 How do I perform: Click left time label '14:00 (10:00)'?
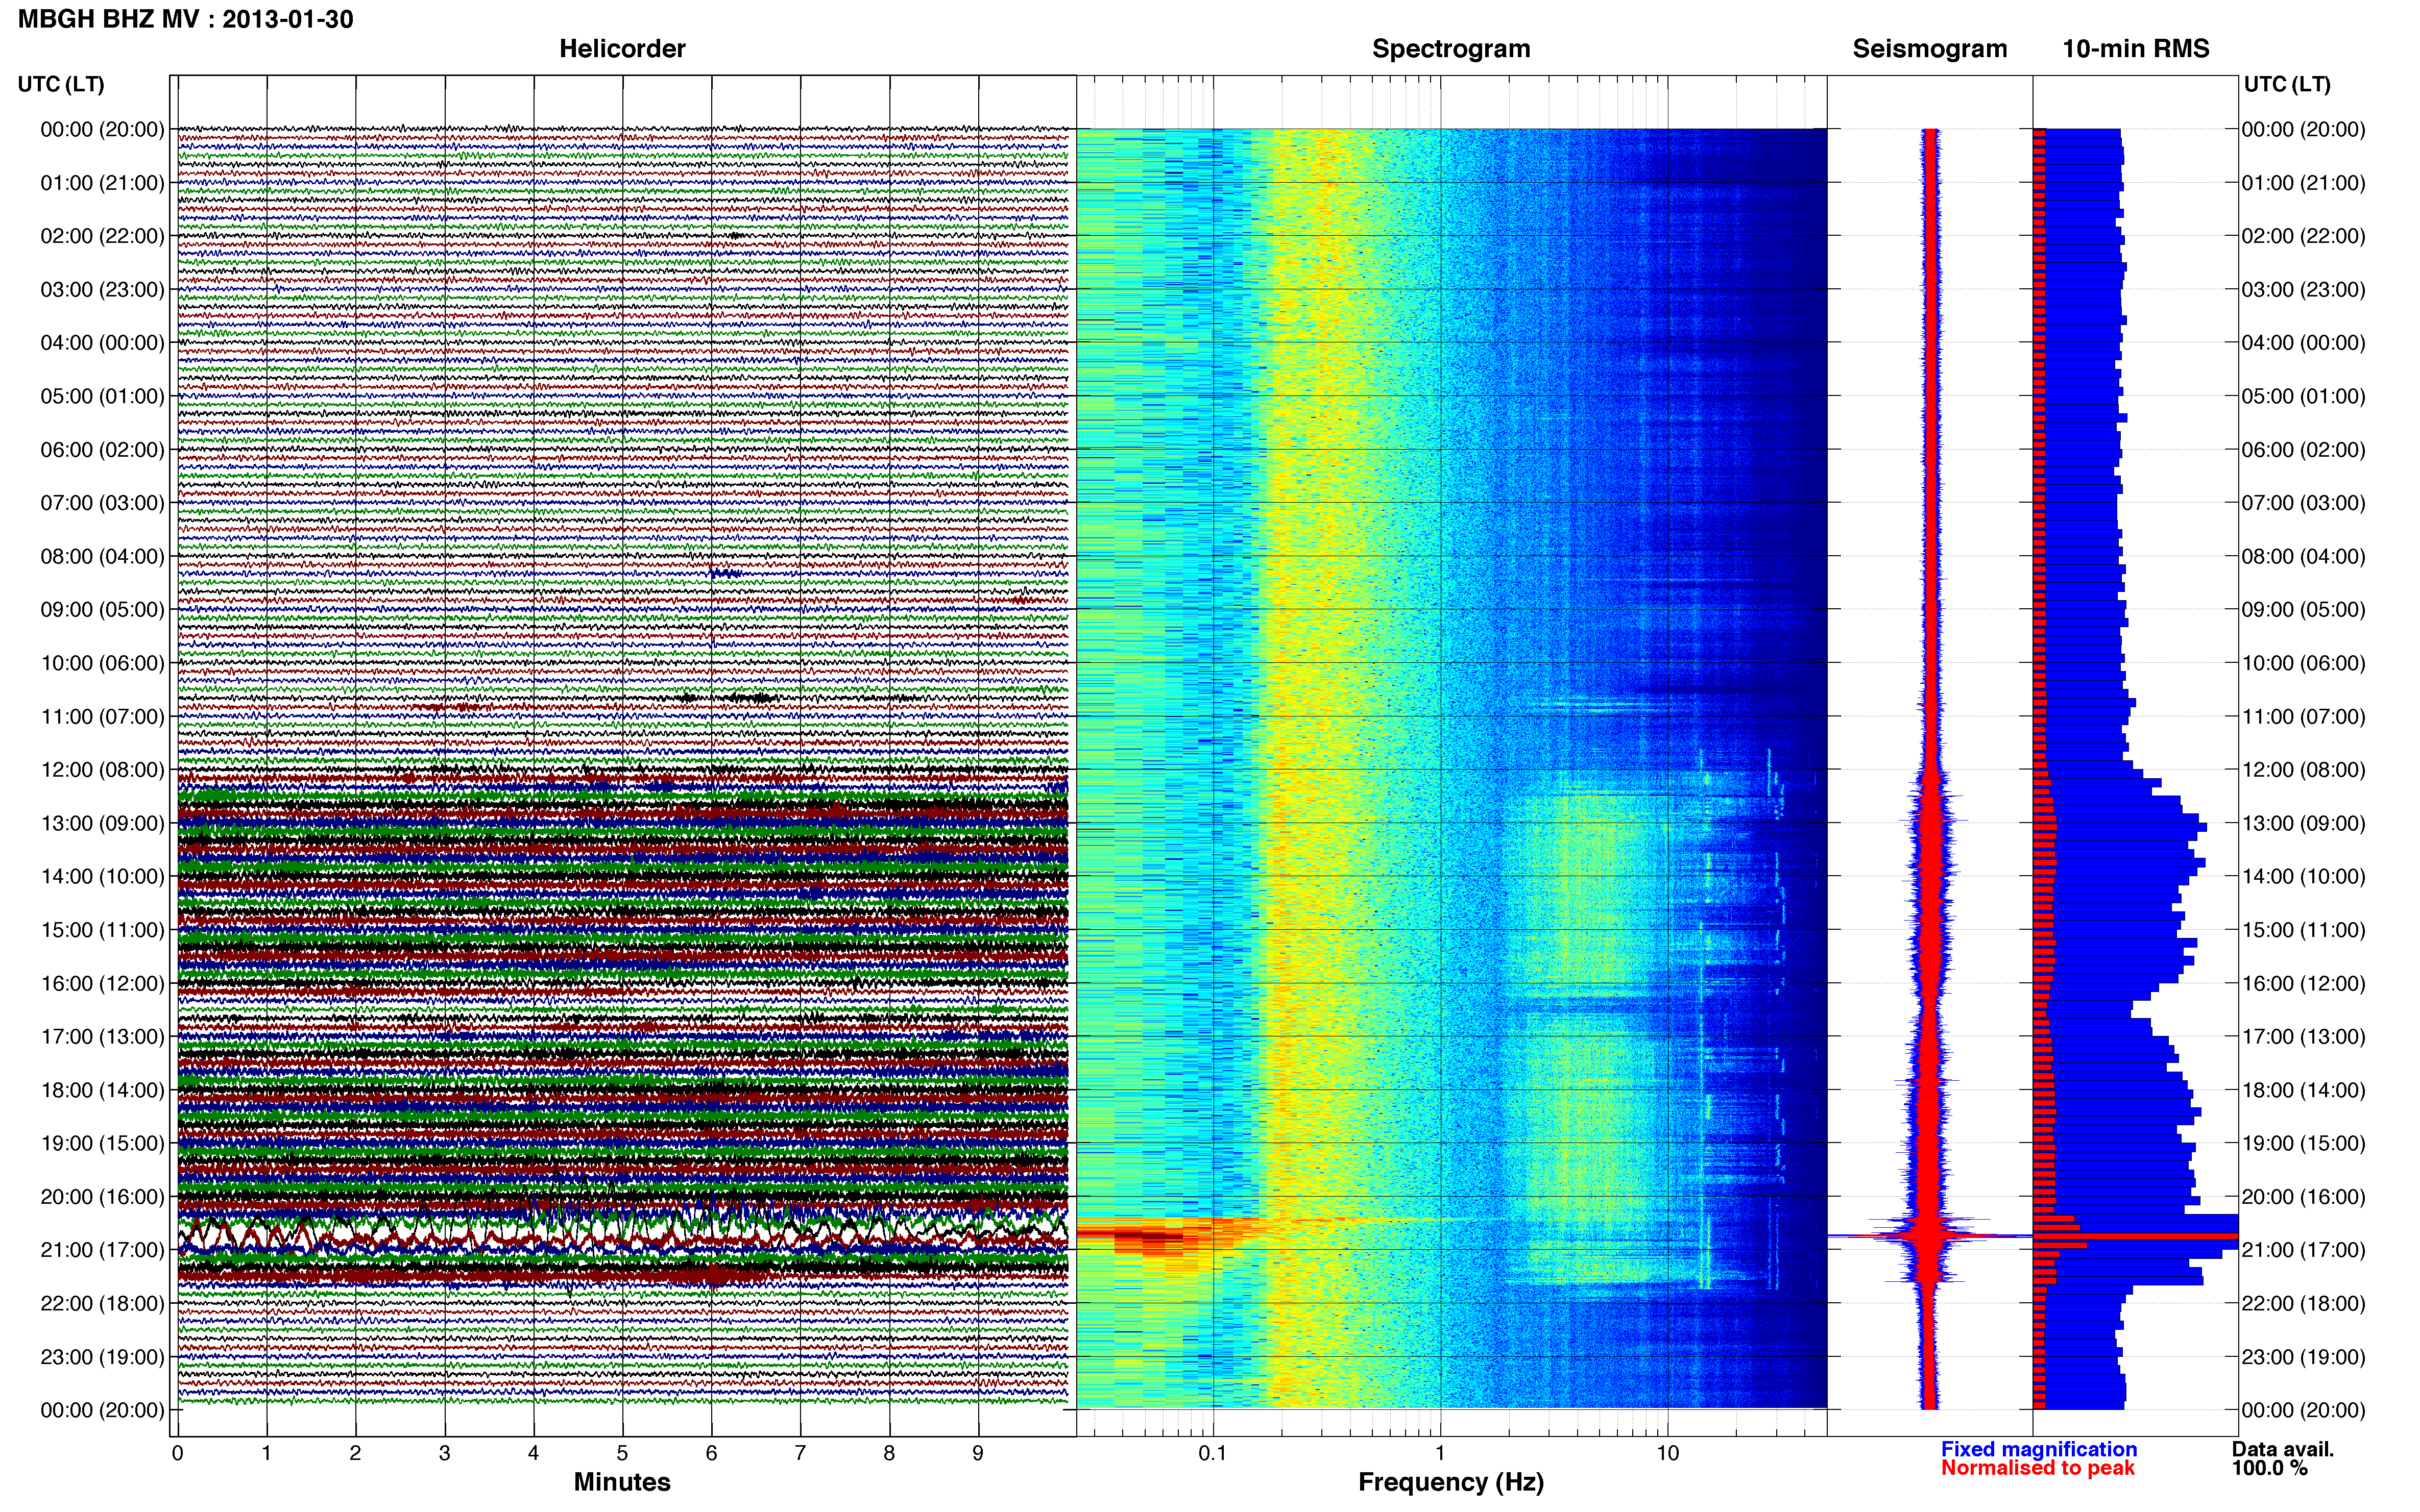[x=102, y=876]
